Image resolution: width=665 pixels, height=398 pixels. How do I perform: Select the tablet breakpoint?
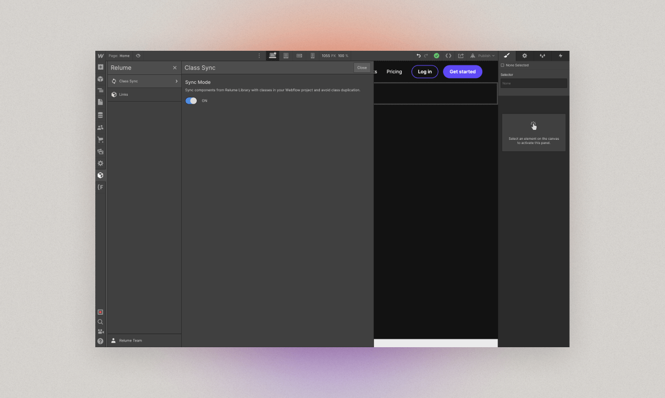click(x=286, y=56)
